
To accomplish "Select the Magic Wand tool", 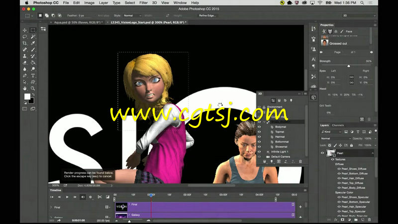I will [33, 36].
